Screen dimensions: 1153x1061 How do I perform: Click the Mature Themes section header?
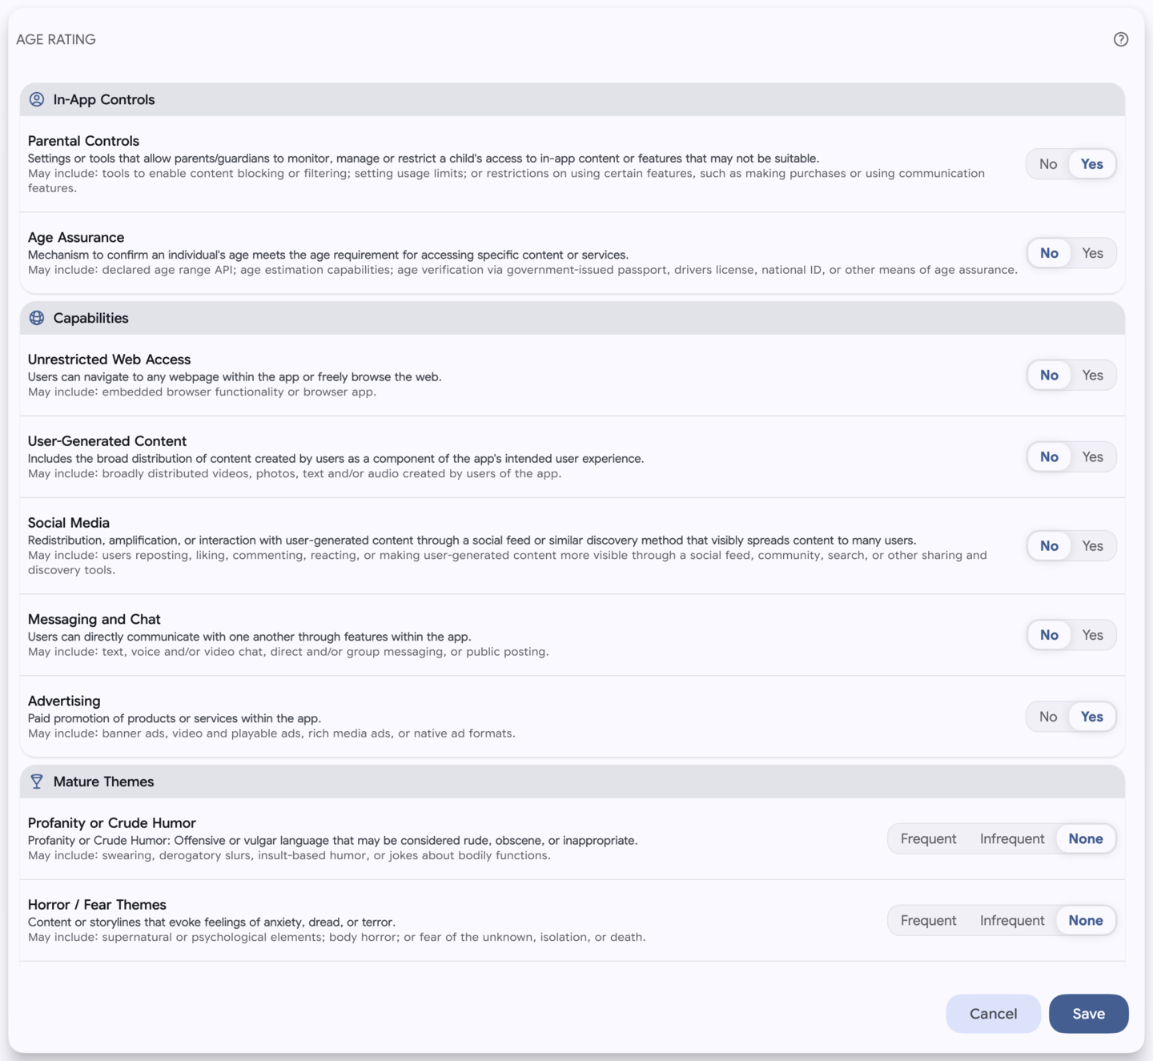[x=572, y=782]
